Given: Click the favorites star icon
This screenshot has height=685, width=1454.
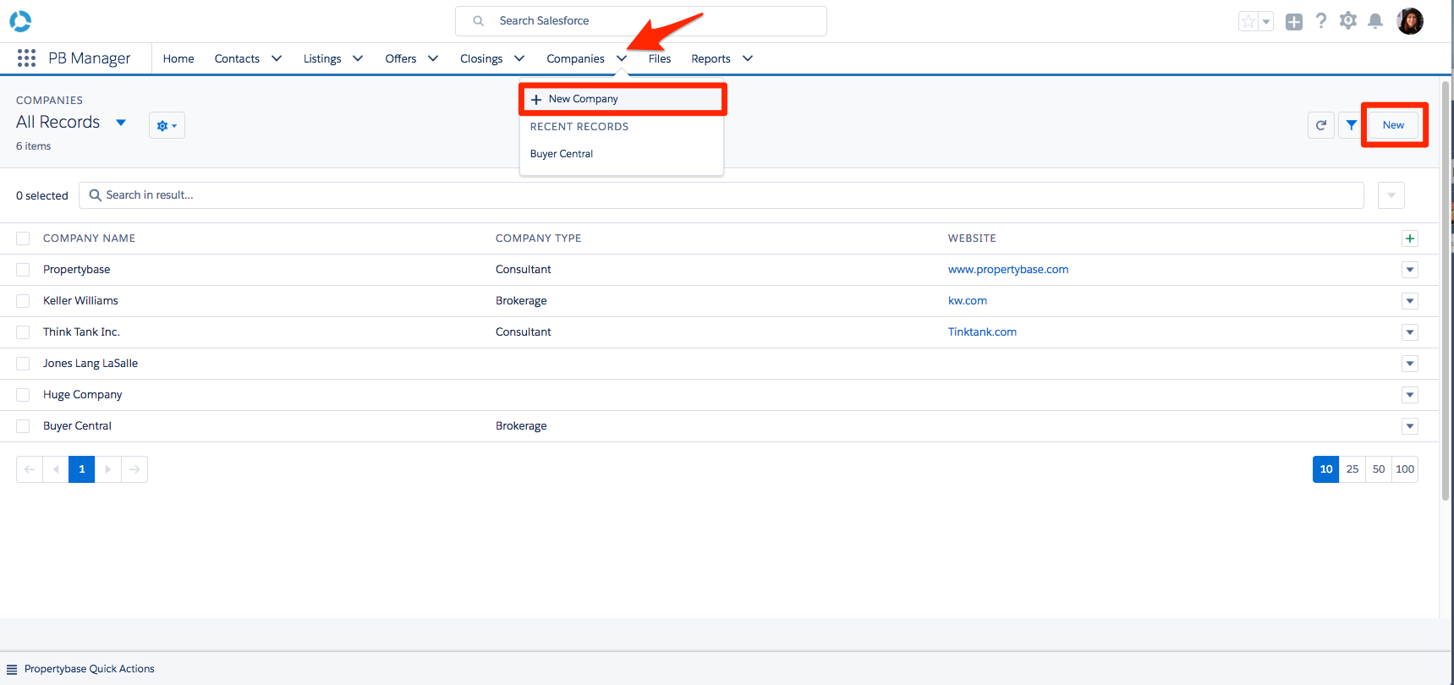Looking at the screenshot, I should 1248,22.
